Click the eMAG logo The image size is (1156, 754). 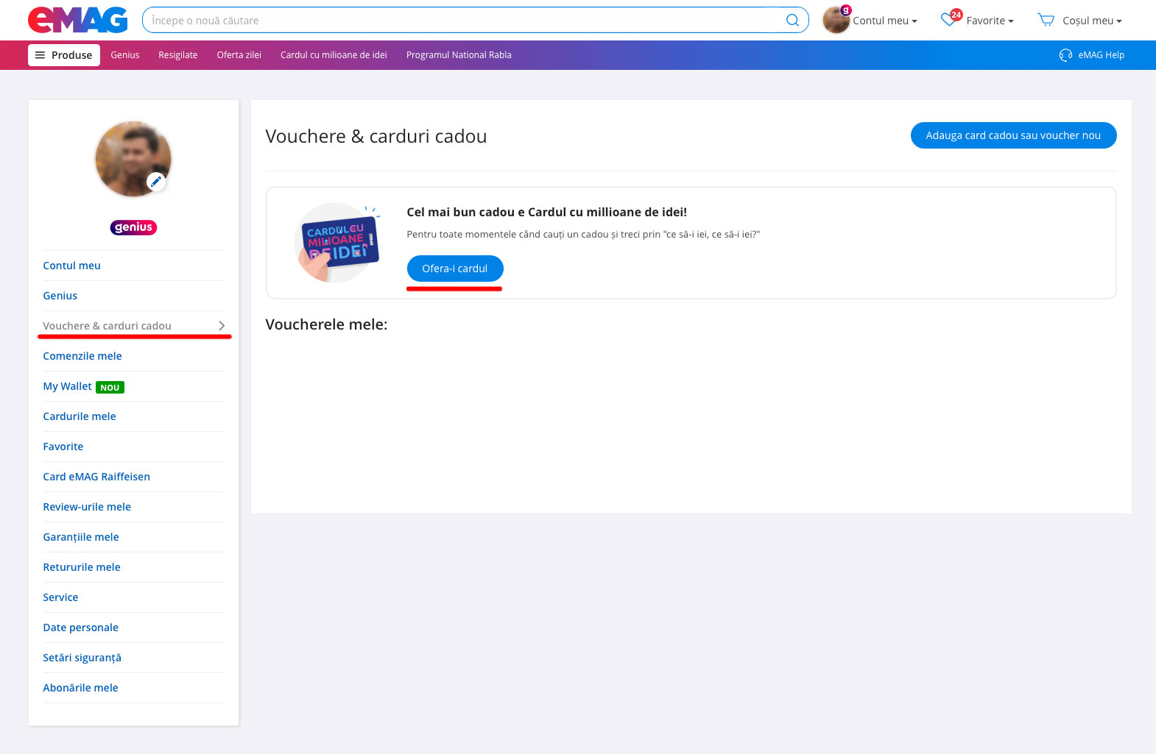[78, 20]
